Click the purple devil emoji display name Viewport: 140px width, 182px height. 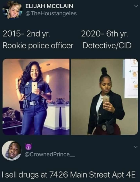pyautogui.click(x=28, y=147)
